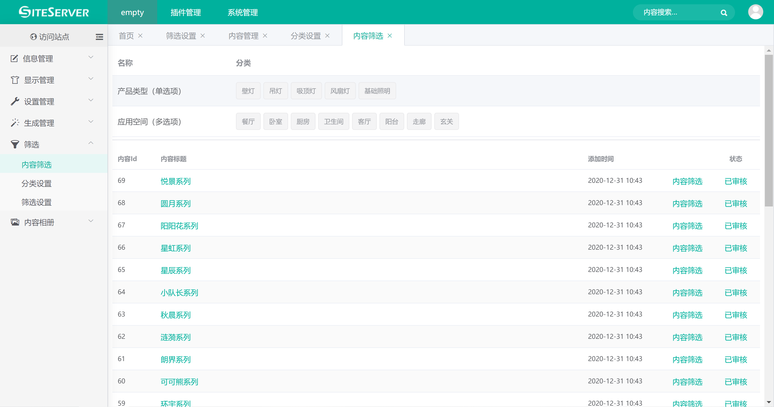Toggle the 玄关 application space filter
This screenshot has width=774, height=407.
point(446,122)
